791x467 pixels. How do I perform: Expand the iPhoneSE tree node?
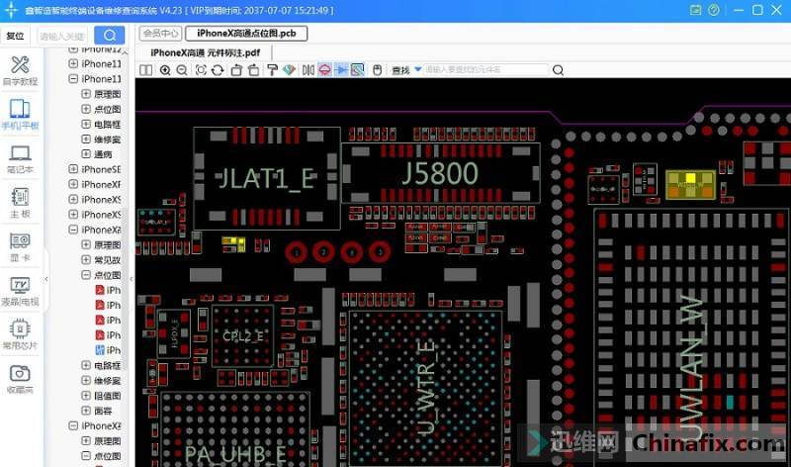[x=73, y=169]
